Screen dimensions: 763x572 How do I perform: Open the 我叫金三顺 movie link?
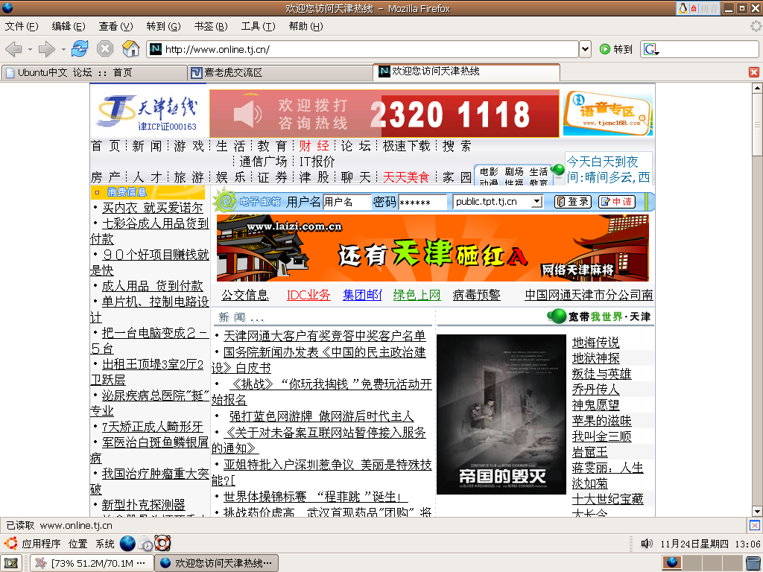tap(601, 436)
